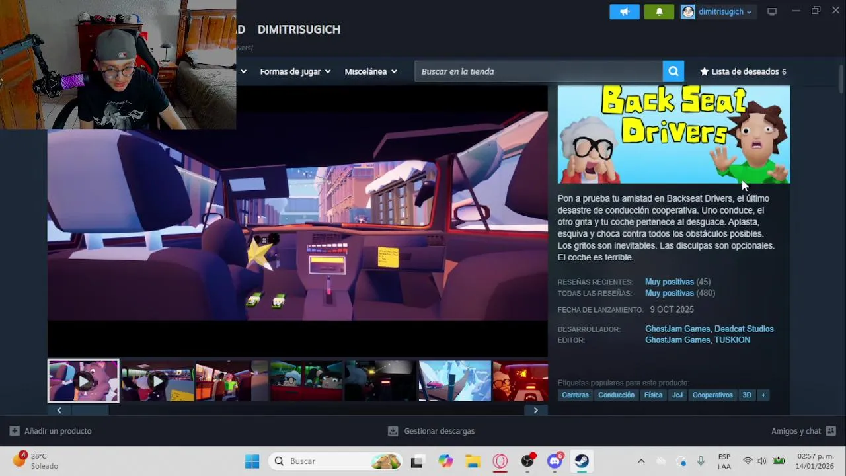
Task: Open the dimitrisugich account avatar
Action: pyautogui.click(x=688, y=12)
